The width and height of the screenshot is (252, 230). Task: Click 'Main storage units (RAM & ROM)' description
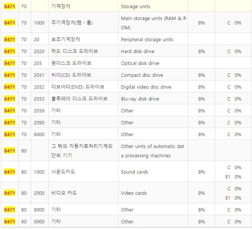click(x=154, y=23)
